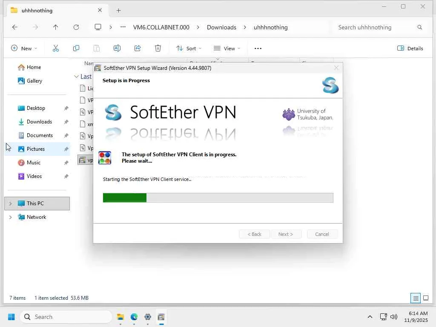The image size is (436, 327).
Task: Expand the This PC tree node
Action: pyautogui.click(x=11, y=204)
